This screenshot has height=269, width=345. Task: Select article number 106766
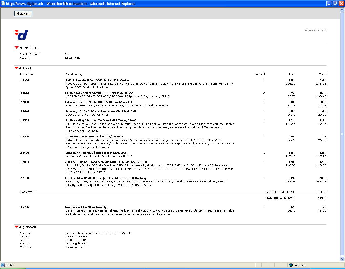click(x=24, y=207)
